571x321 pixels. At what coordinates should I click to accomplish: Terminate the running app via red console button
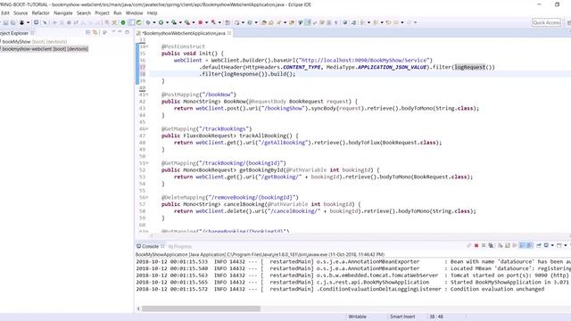(476, 246)
